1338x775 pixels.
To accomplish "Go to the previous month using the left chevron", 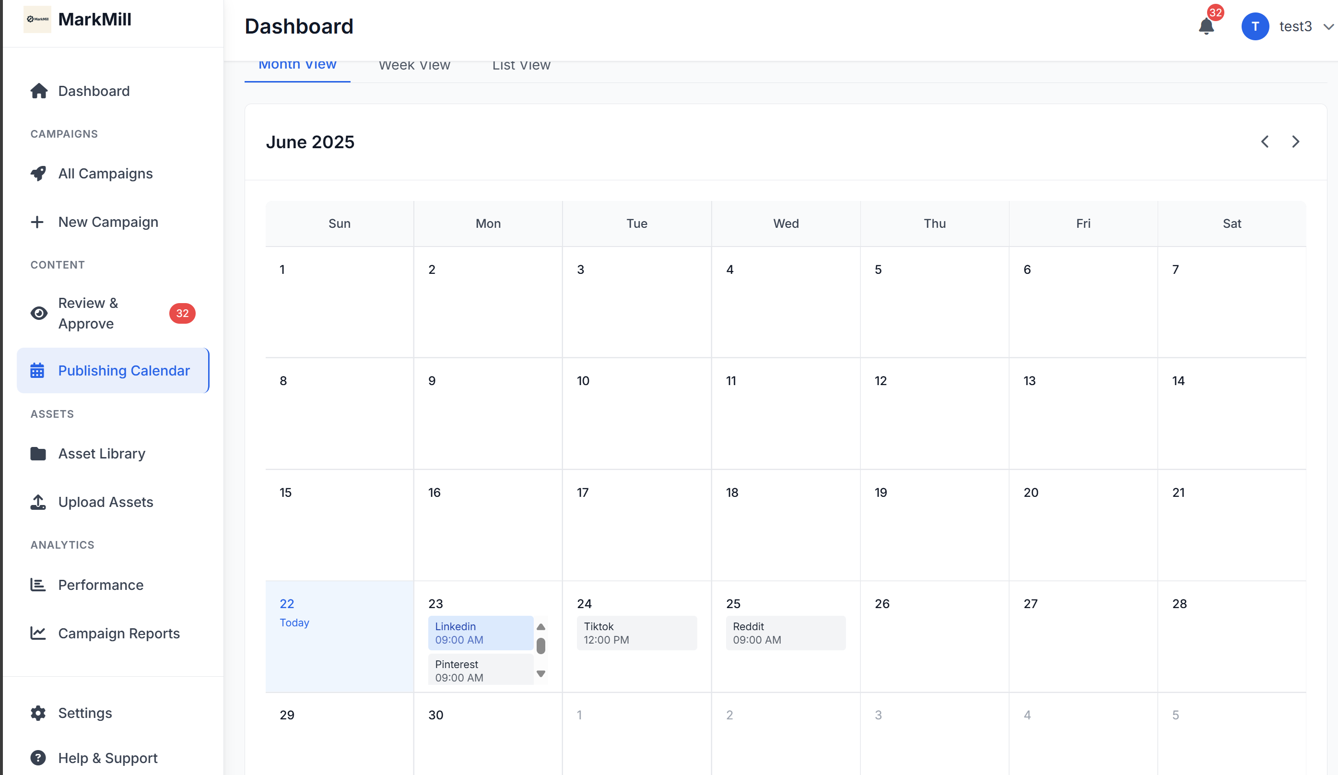I will tap(1265, 142).
